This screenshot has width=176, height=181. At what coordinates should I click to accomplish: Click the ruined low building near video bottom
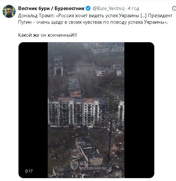pyautogui.click(x=89, y=151)
